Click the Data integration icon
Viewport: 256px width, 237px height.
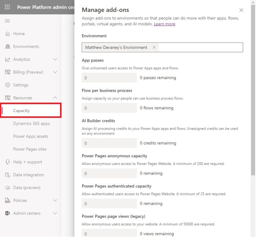tap(7, 175)
